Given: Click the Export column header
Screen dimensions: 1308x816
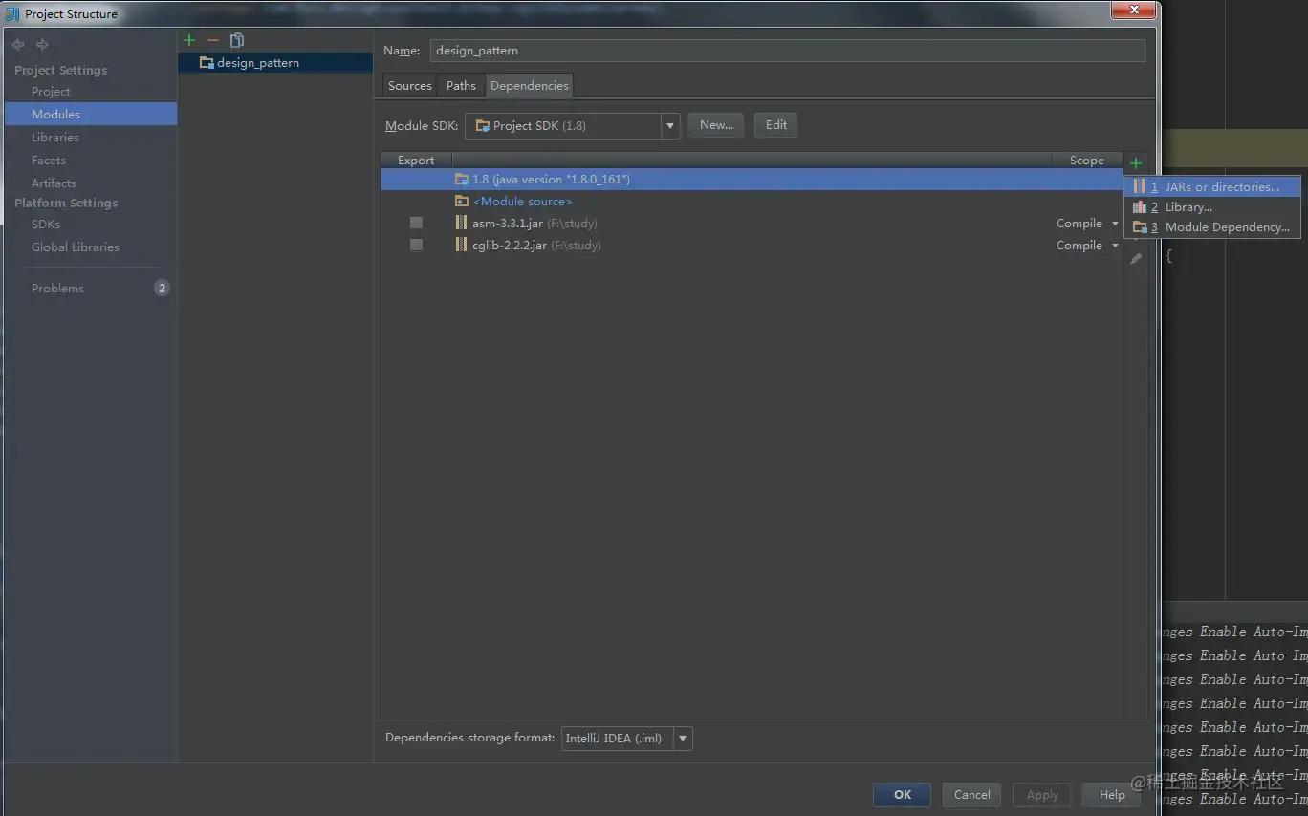Looking at the screenshot, I should (x=416, y=160).
